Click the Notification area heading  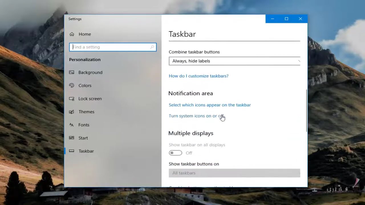point(190,93)
